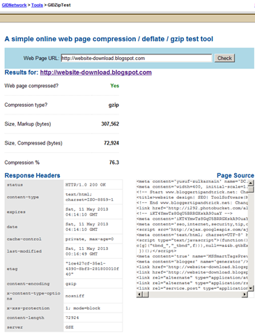
Task: Open the GIDNetwork breadcrumb link
Action: pos(14,5)
